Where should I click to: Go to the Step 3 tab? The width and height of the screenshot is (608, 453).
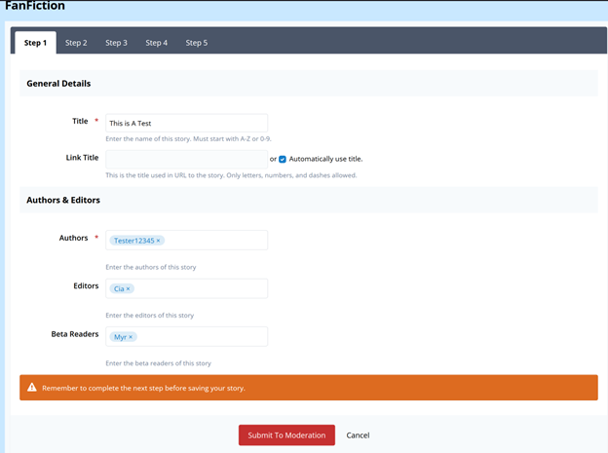click(116, 43)
